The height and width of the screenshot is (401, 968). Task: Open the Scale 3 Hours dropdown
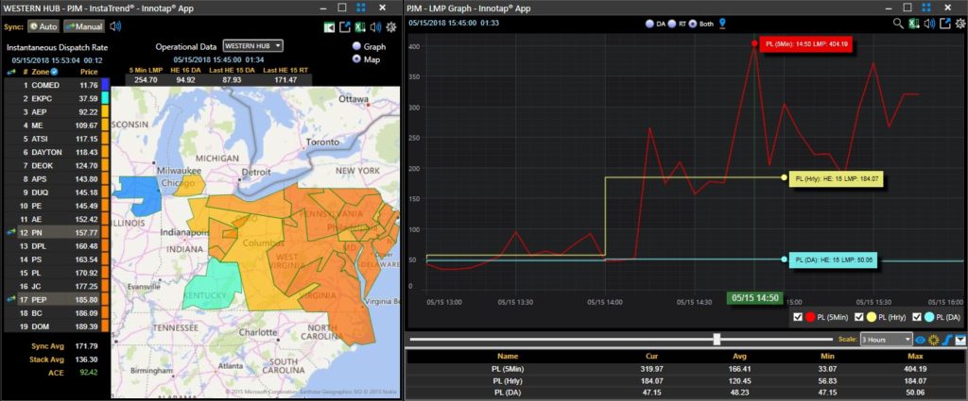[886, 340]
